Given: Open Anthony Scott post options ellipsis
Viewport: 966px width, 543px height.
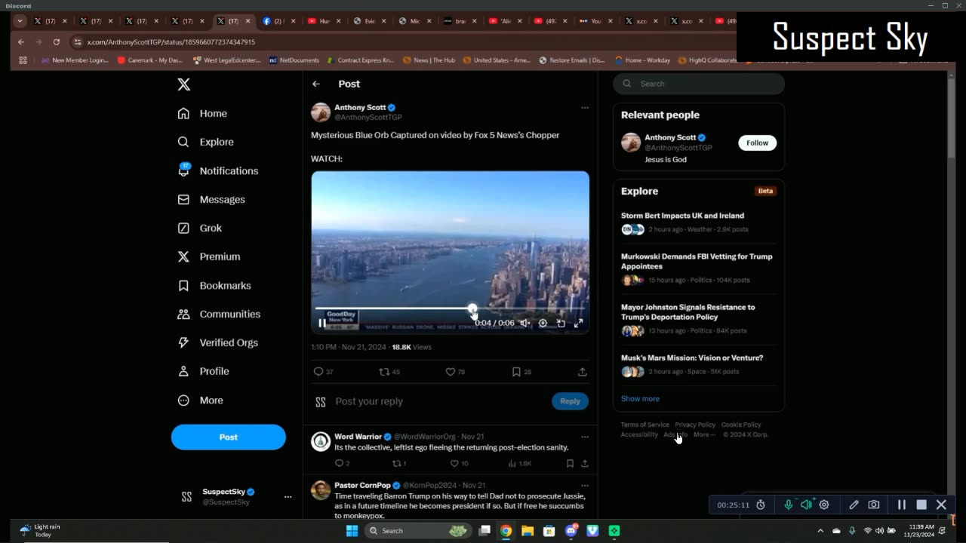Looking at the screenshot, I should point(584,108).
